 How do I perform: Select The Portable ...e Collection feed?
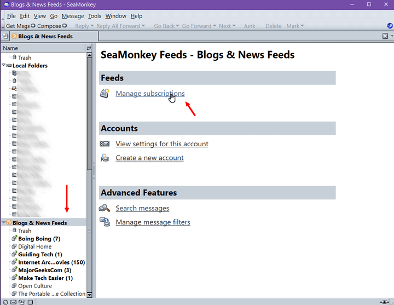(51, 294)
